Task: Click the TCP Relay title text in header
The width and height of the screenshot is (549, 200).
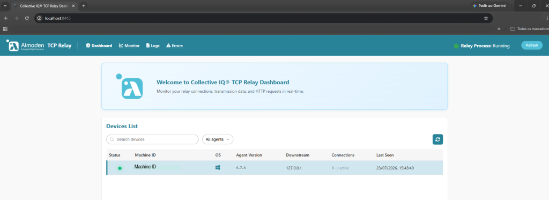Action: (x=60, y=46)
